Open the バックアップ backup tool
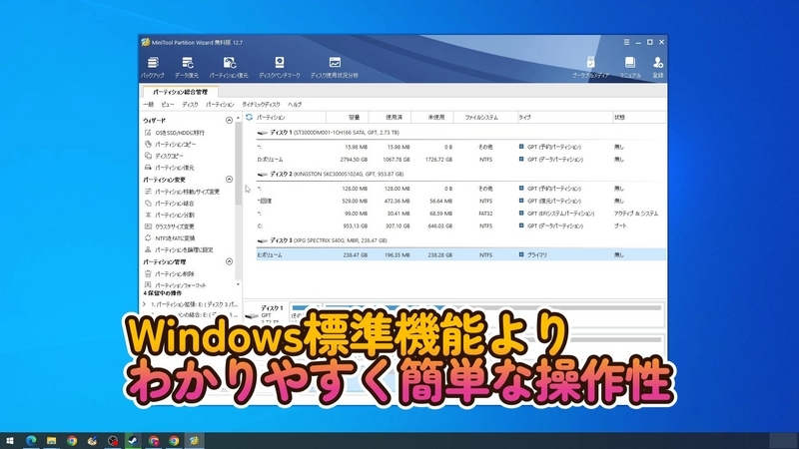799x449 pixels. point(153,67)
